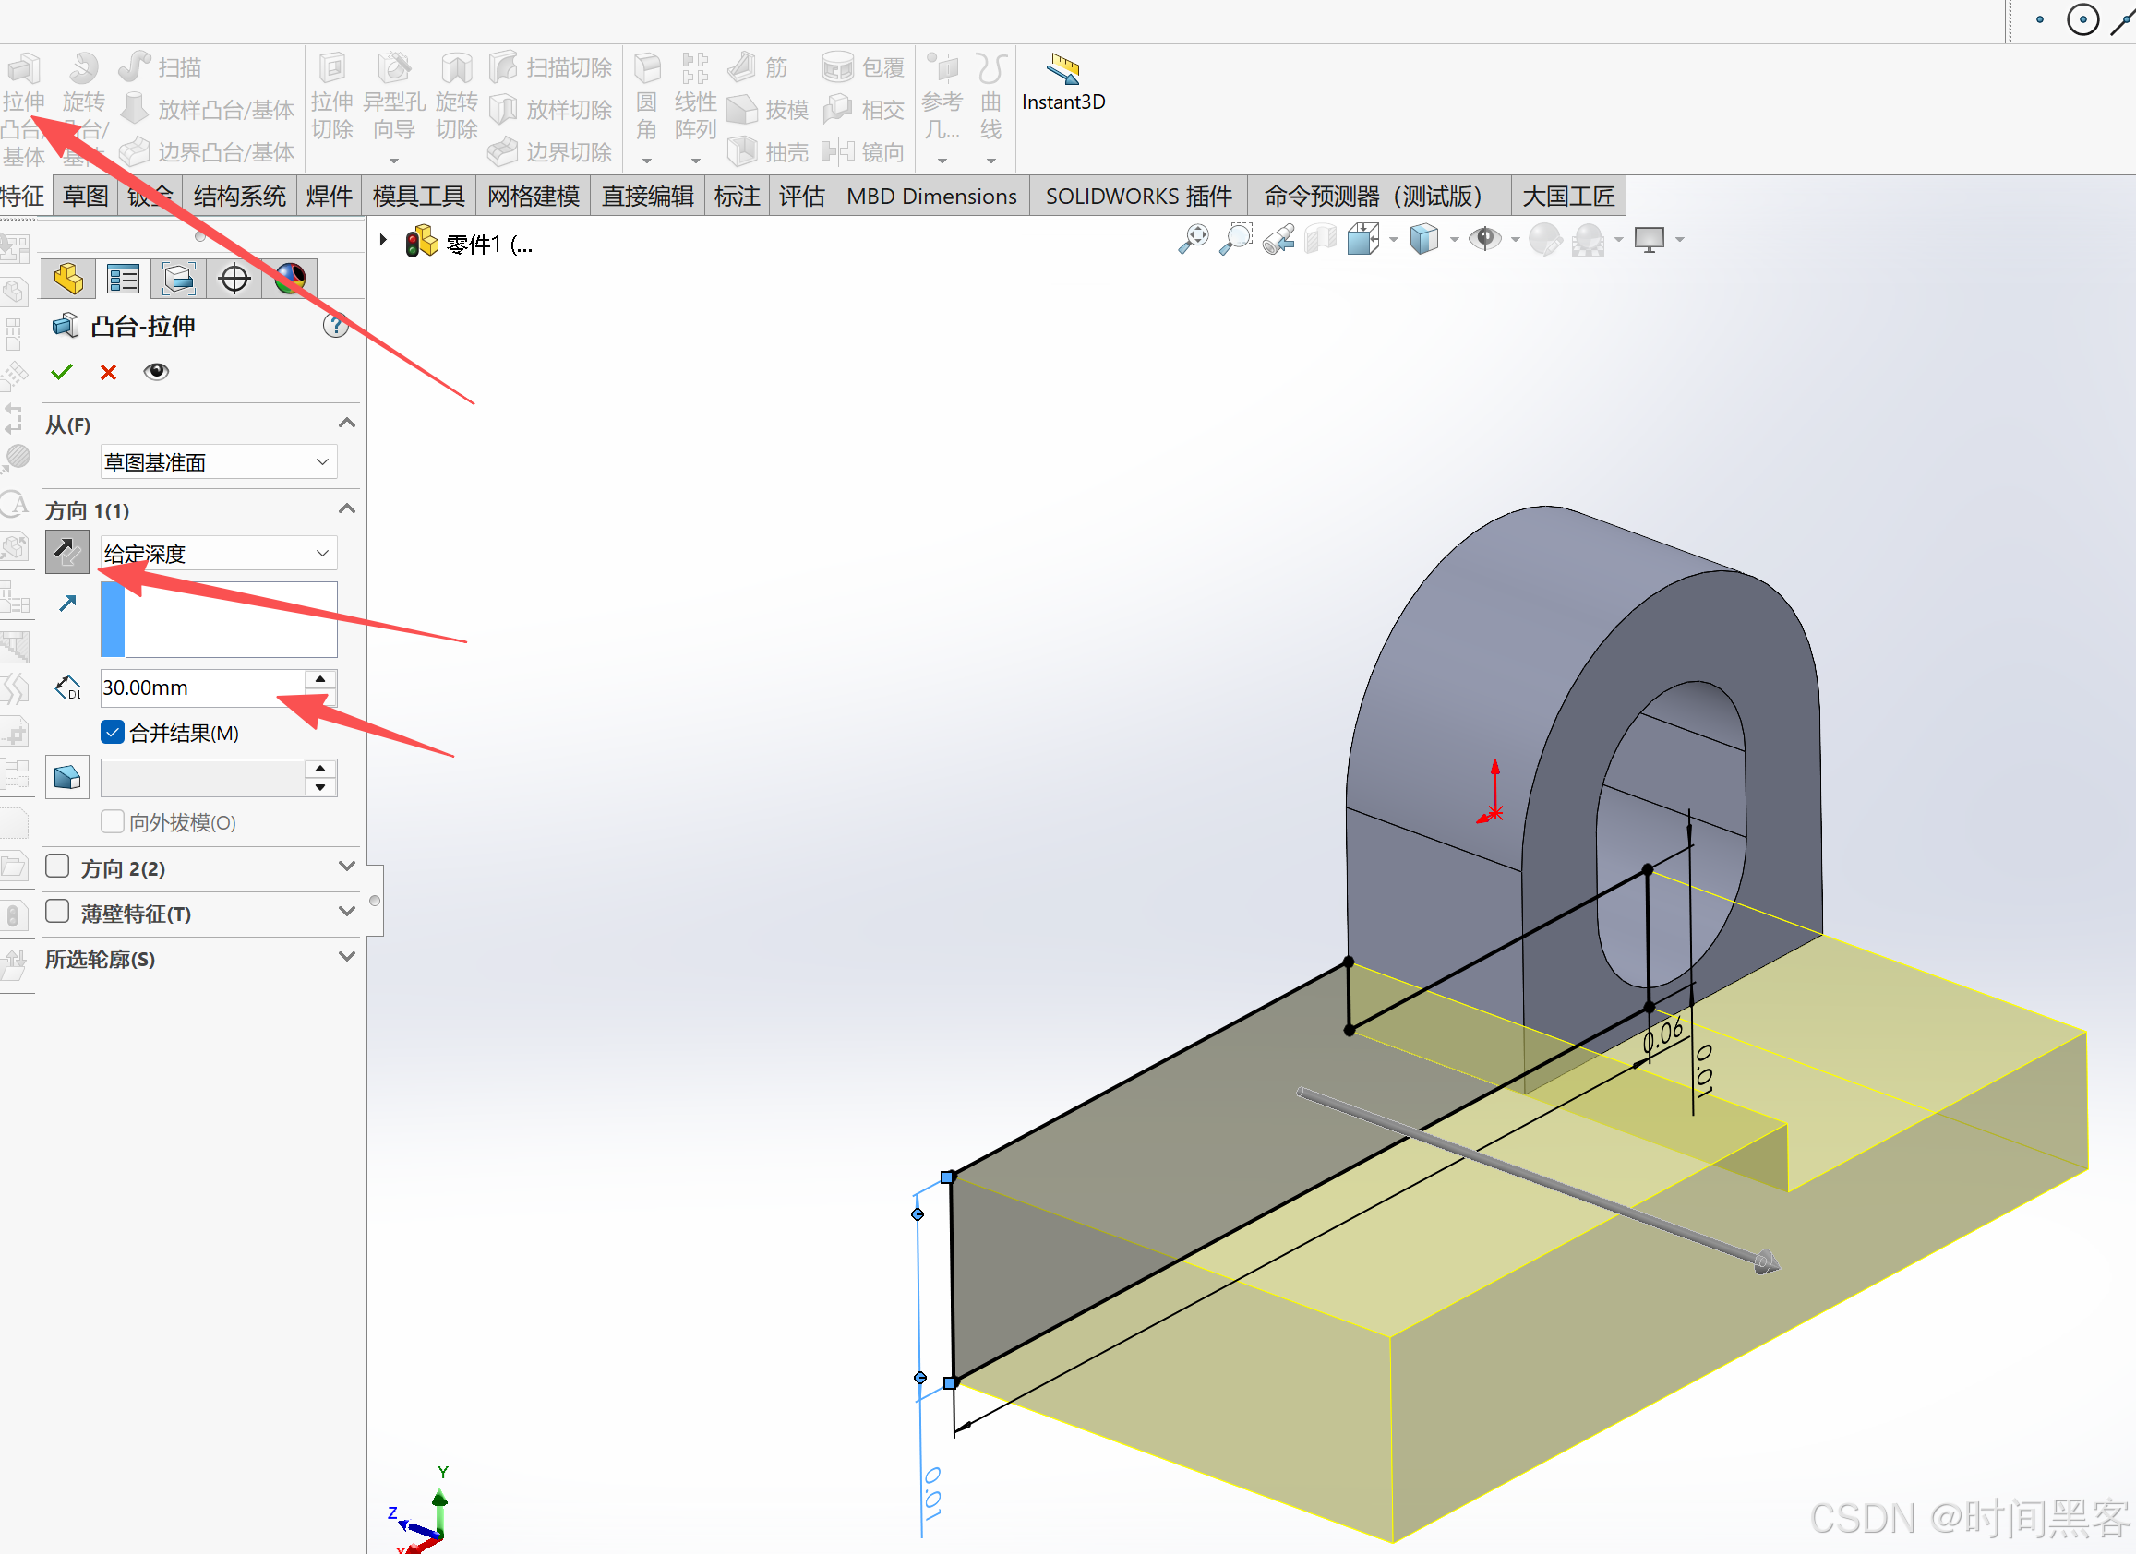Expand the 所选轮廓 section
The height and width of the screenshot is (1554, 2136).
[x=346, y=958]
